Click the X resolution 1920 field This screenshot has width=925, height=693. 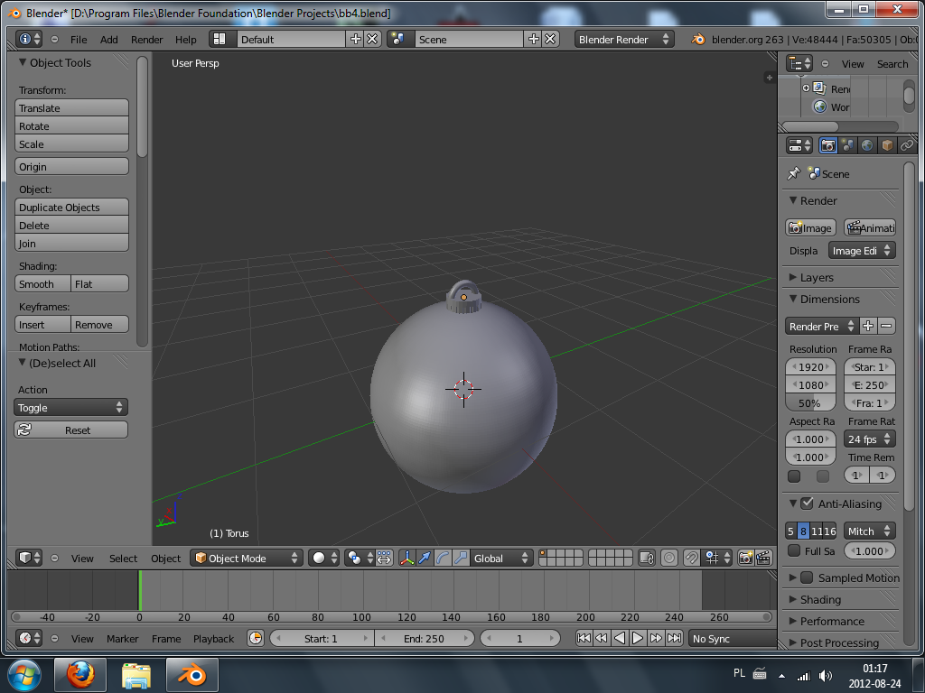pyautogui.click(x=810, y=366)
